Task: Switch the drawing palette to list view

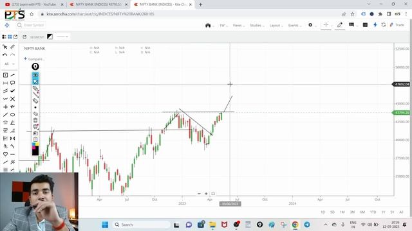Action: [x=5, y=37]
